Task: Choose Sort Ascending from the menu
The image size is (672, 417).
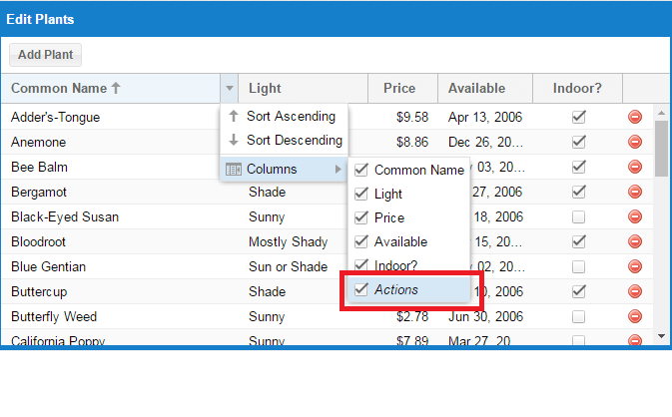Action: (x=285, y=116)
